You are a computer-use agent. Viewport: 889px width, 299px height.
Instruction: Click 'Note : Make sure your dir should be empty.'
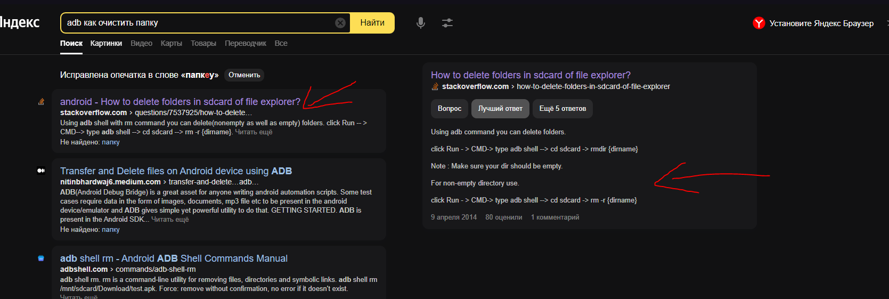point(496,166)
